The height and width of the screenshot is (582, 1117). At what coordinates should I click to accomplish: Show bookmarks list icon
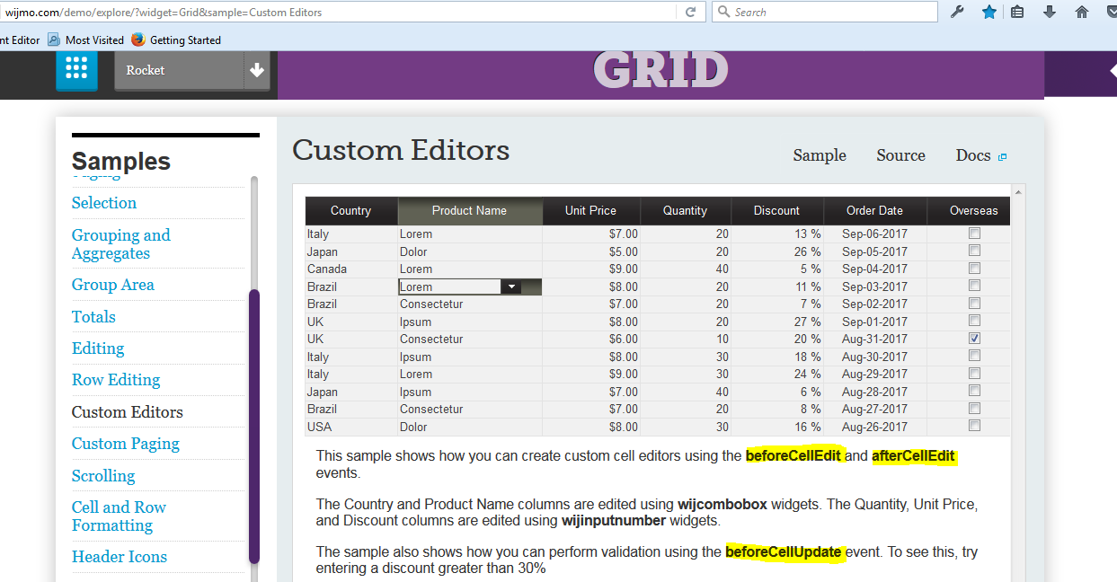(1017, 13)
